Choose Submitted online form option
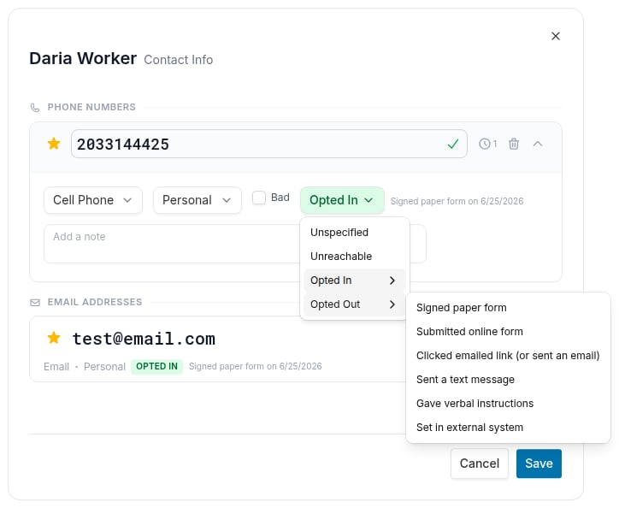 pos(508,332)
